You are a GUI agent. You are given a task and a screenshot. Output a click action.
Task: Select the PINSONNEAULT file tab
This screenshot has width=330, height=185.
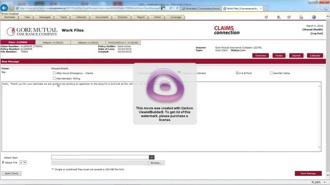[123, 43]
